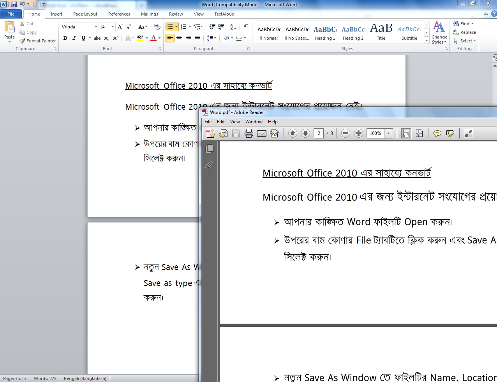The height and width of the screenshot is (382, 497).
Task: Click the Next Page down arrow in Adobe Reader
Action: click(x=305, y=133)
